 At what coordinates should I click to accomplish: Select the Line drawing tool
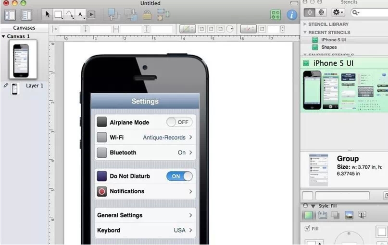70,14
